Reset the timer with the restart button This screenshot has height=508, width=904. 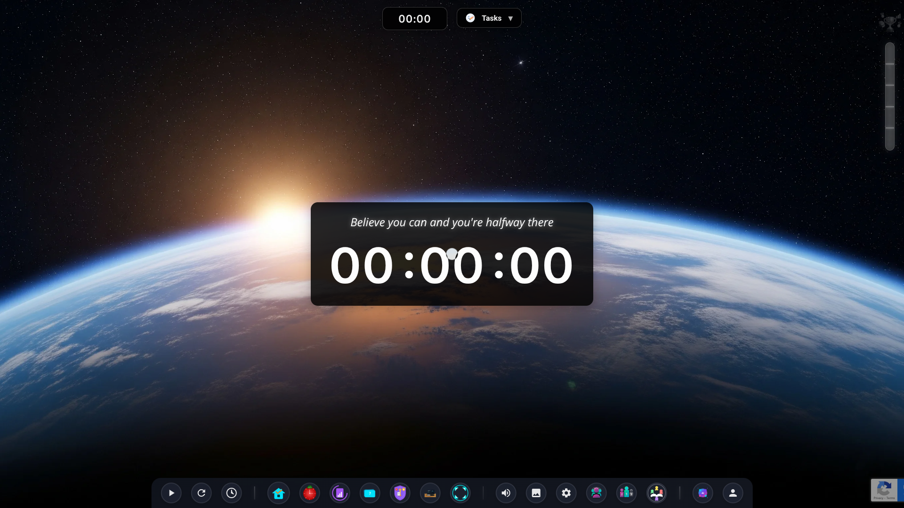click(202, 493)
